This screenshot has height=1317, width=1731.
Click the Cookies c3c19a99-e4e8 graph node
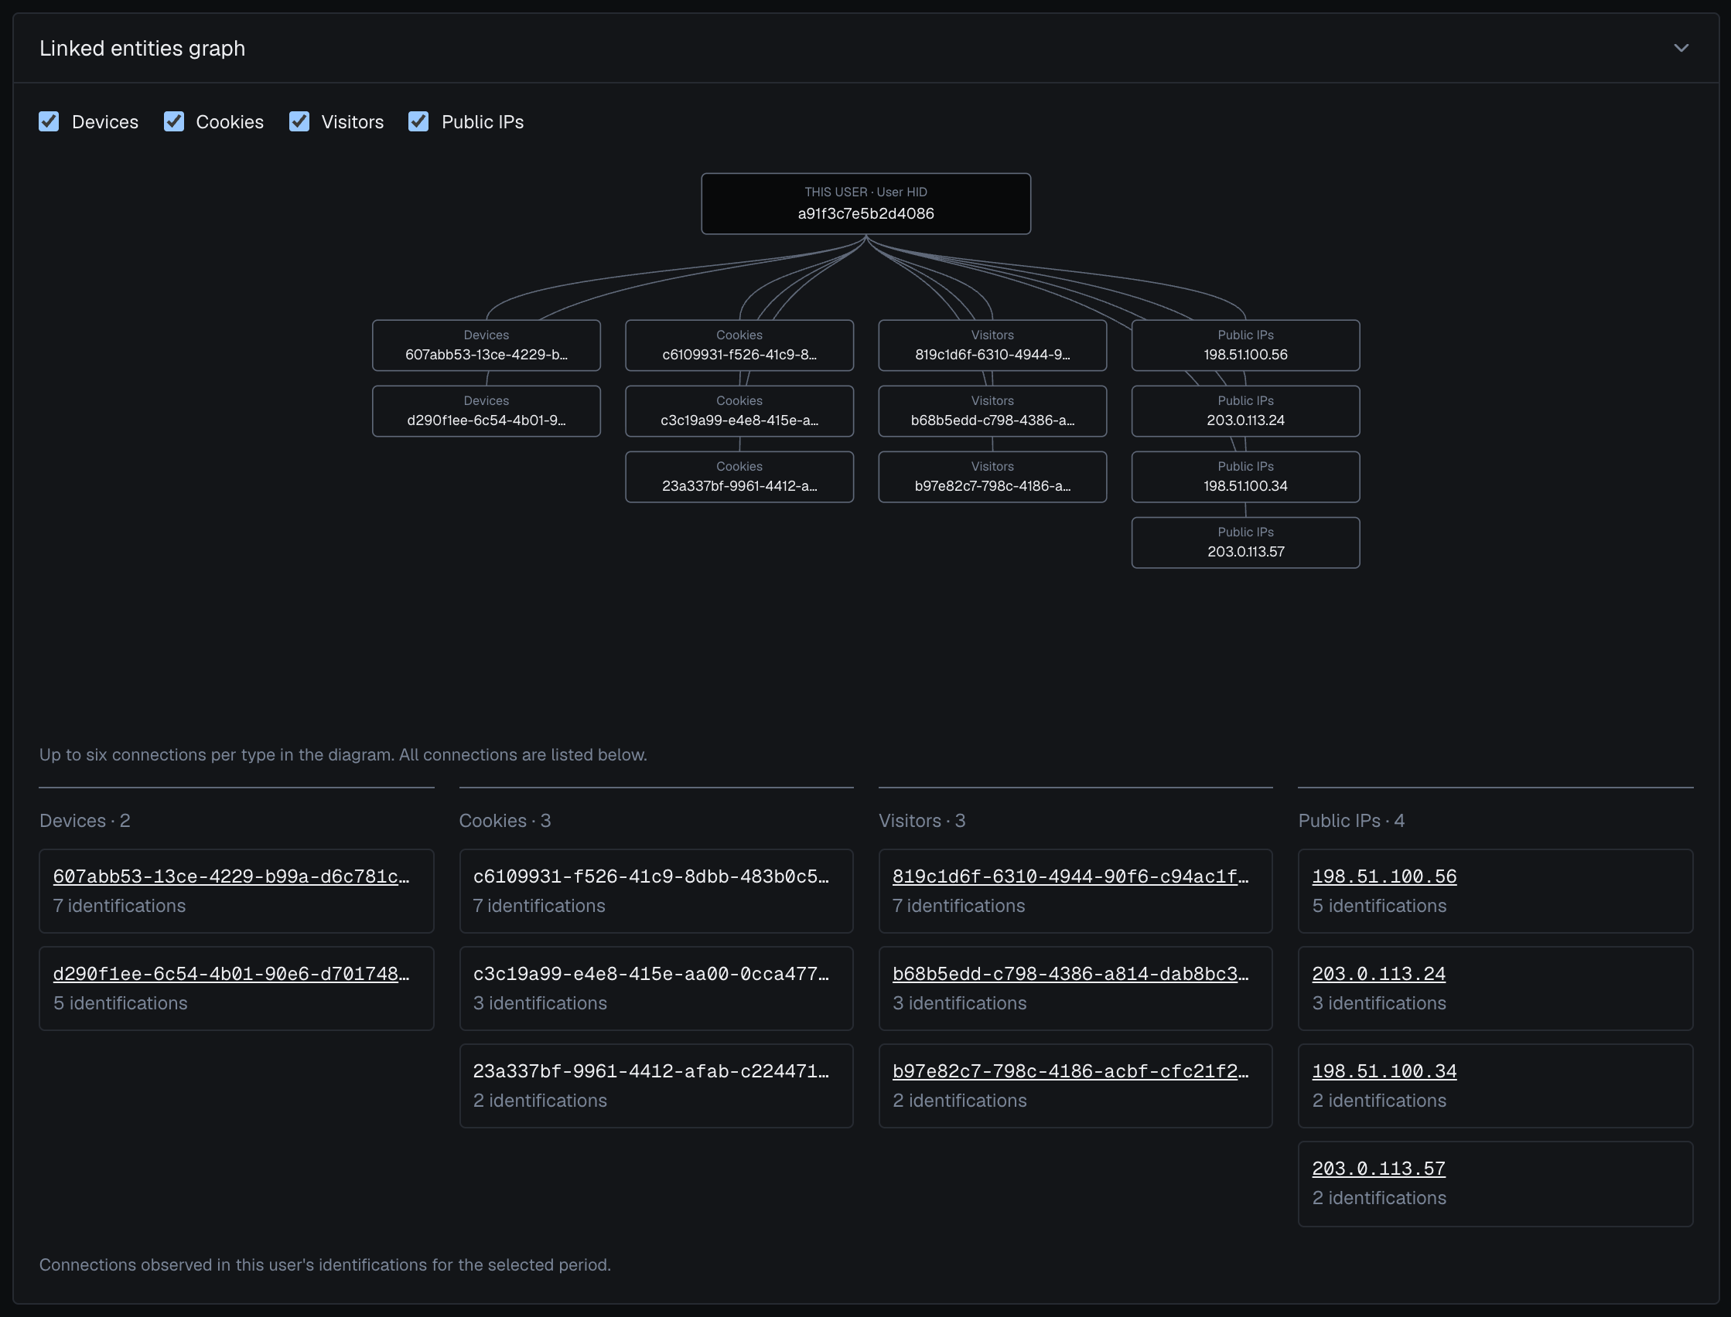[x=739, y=410]
